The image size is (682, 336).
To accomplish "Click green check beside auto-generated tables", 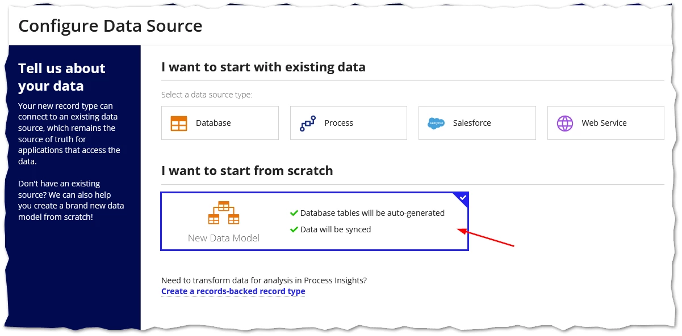I will [x=294, y=213].
